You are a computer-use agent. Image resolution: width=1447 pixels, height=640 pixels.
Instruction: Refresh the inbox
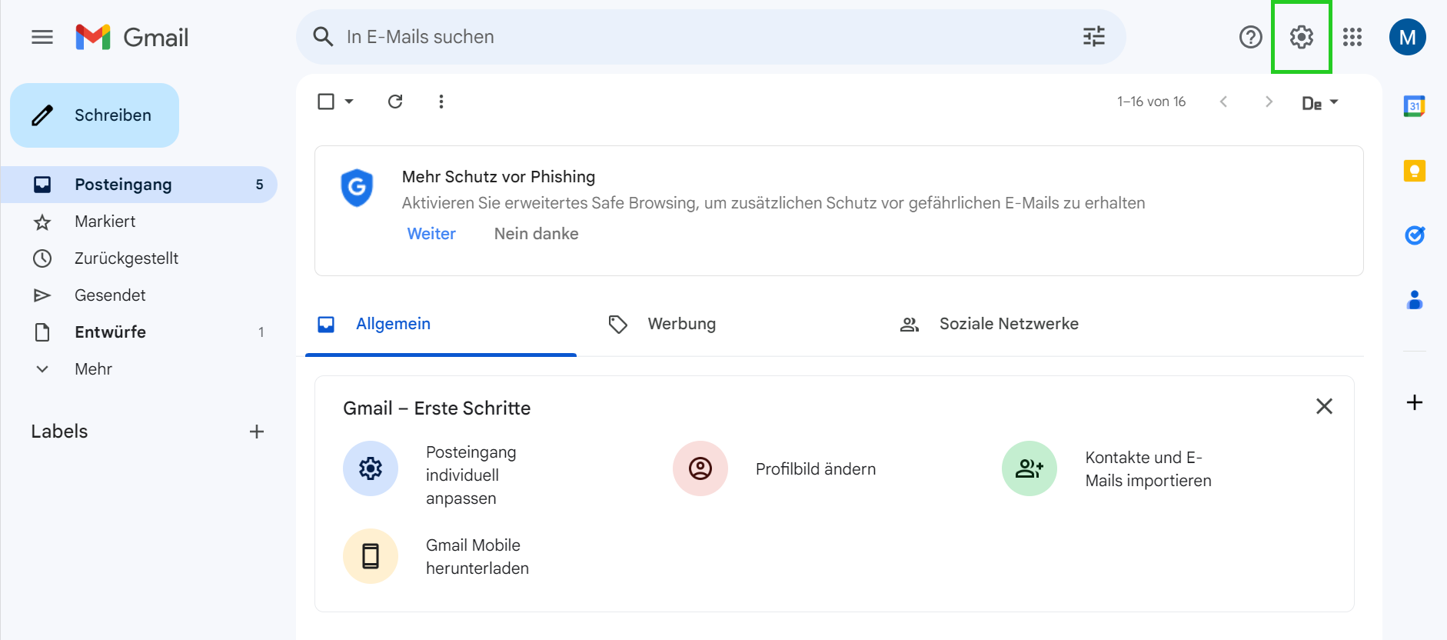[x=395, y=102]
